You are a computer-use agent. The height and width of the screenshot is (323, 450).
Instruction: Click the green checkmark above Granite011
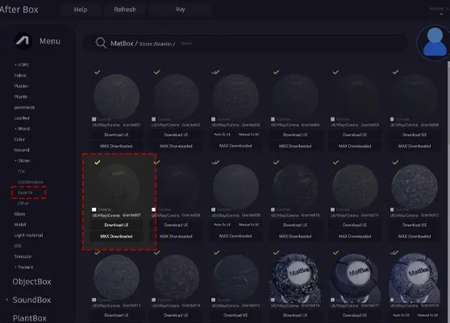335,162
